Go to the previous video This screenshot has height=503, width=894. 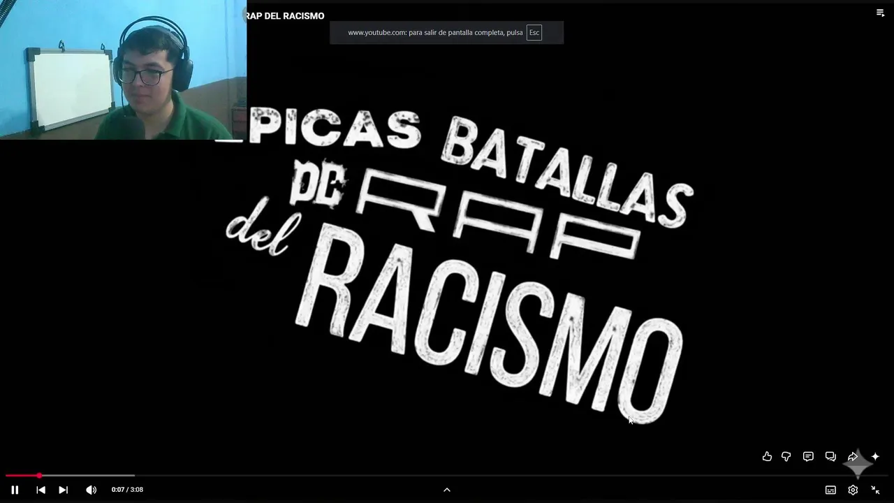(41, 490)
